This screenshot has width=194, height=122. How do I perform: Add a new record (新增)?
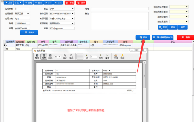(x=28, y=3)
